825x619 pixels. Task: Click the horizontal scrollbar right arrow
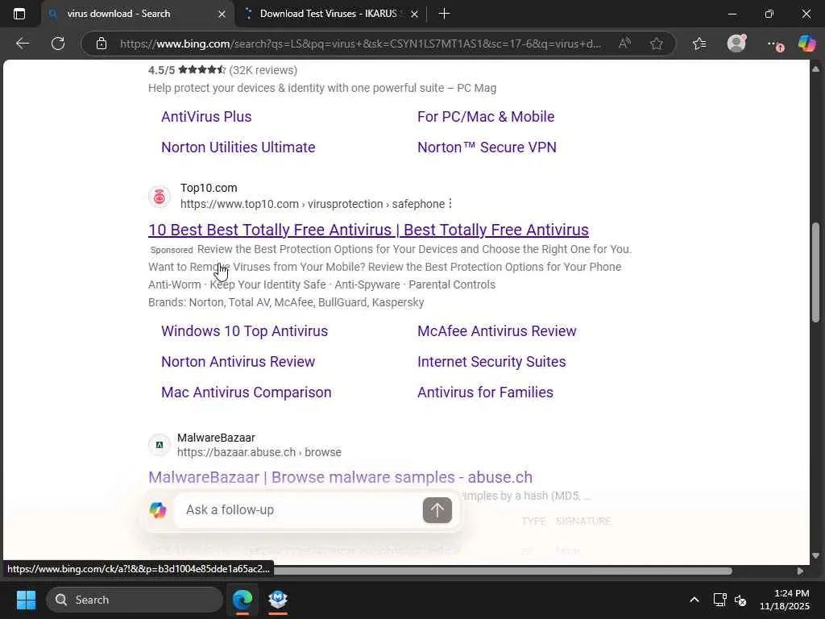tap(800, 571)
